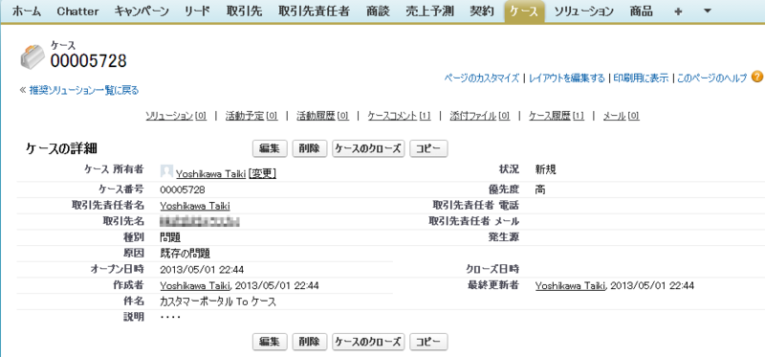Open the blurred 取引先名 account link
Image resolution: width=765 pixels, height=357 pixels.
(200, 222)
